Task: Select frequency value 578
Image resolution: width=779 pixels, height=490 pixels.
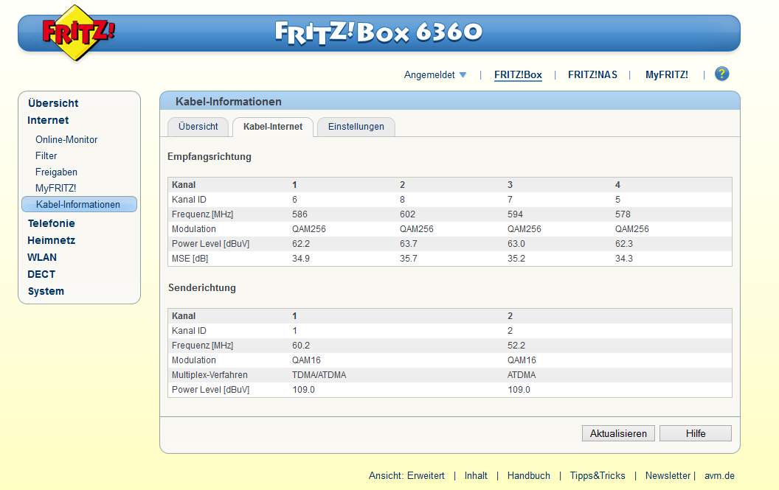Action: coord(623,214)
